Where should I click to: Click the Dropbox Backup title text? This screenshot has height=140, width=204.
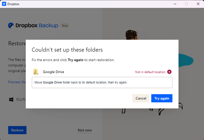(x=37, y=26)
